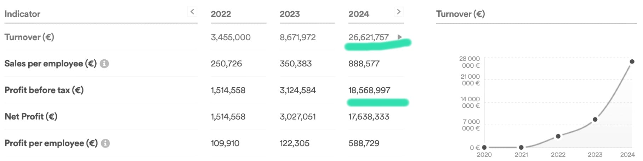Click the 2024 profit before tax 18,568,997

pos(369,90)
